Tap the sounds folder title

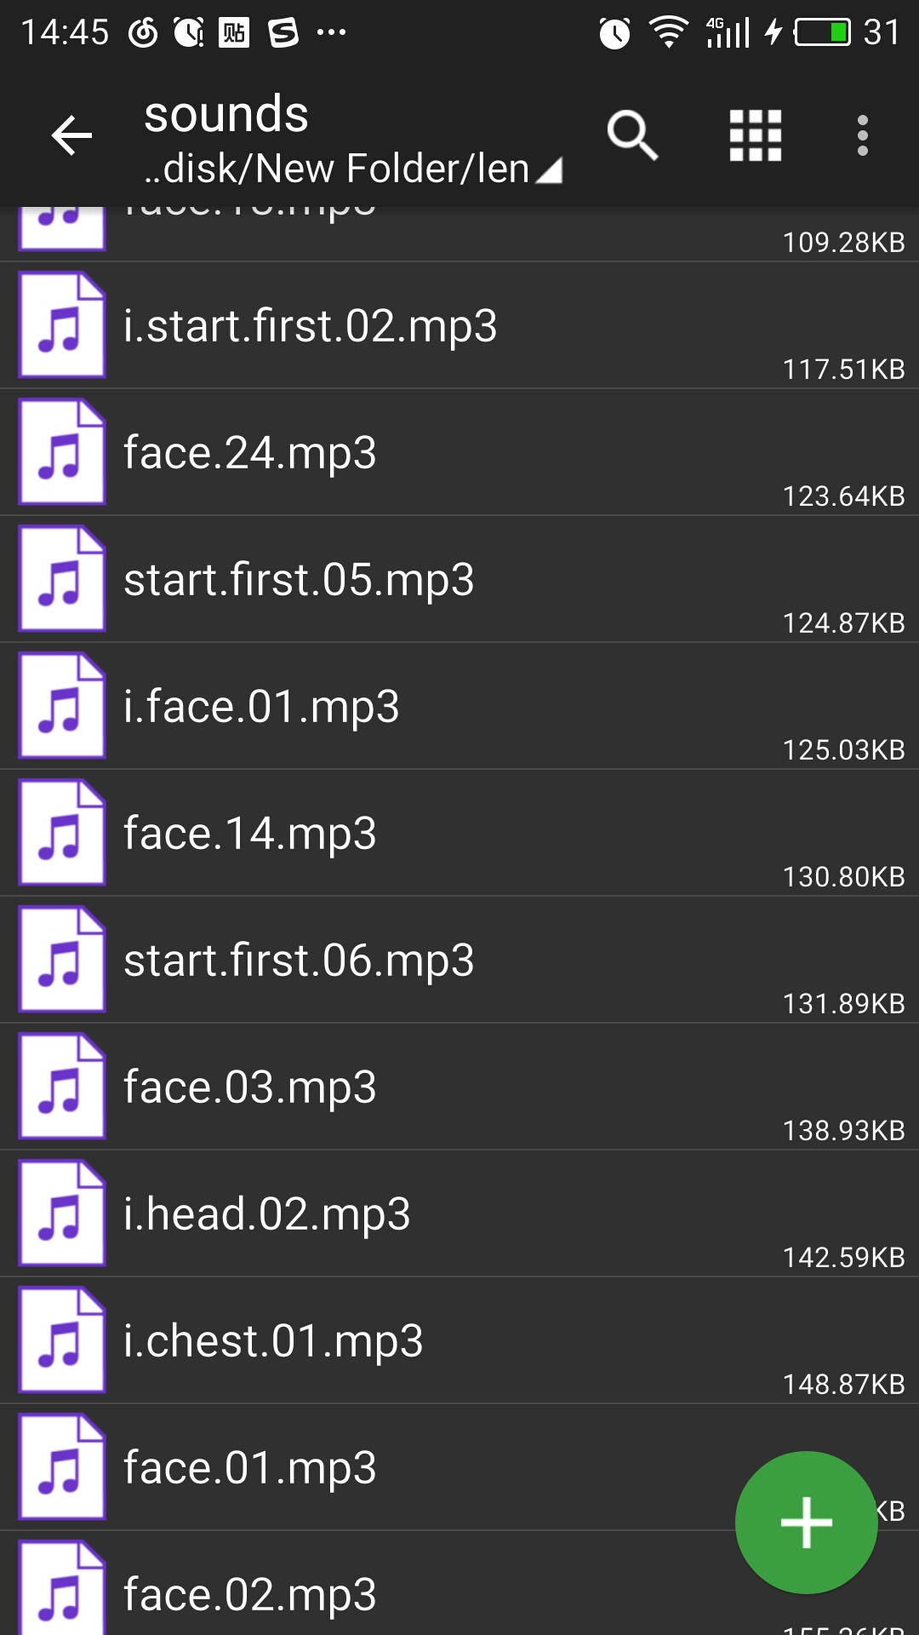[226, 115]
